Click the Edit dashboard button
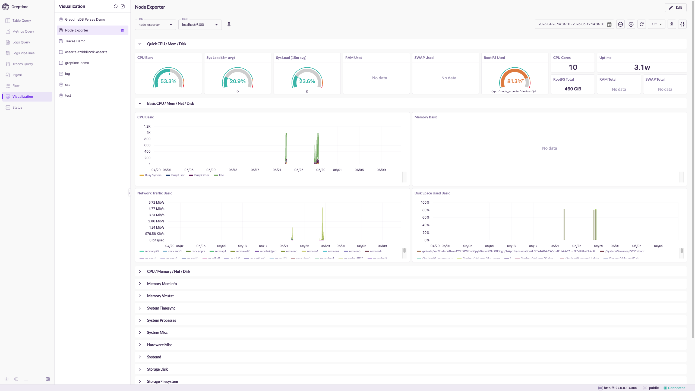Viewport: 695px width, 391px height. pyautogui.click(x=675, y=8)
